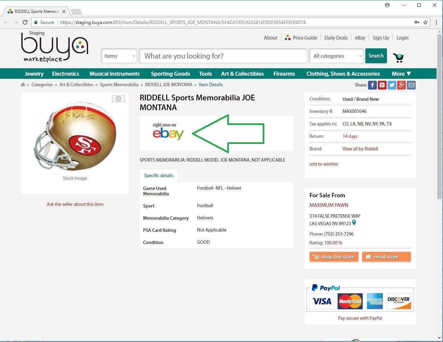The width and height of the screenshot is (443, 342).
Task: Open the Electronics category
Action: (66, 74)
